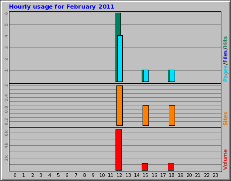Click hour label 0 on the x-axis

[x=15, y=175]
